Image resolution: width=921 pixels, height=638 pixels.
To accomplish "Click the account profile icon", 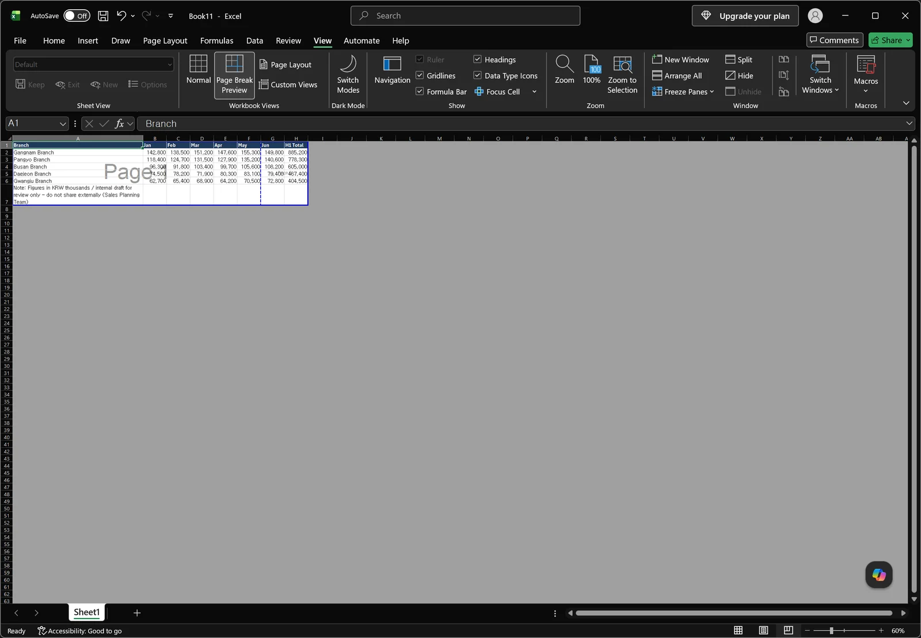I will pos(815,16).
